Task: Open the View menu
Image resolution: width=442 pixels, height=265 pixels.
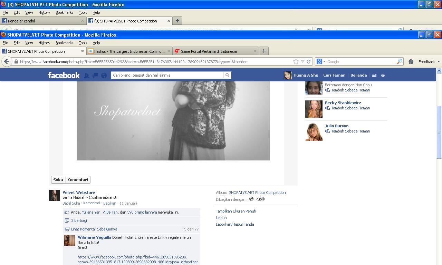Action: [29, 43]
